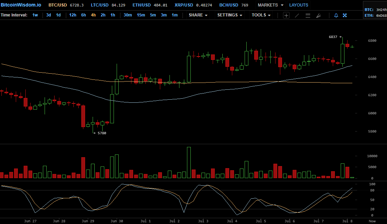Expand the SETTINGS dropdown
The height and width of the screenshot is (224, 387).
[x=230, y=15]
